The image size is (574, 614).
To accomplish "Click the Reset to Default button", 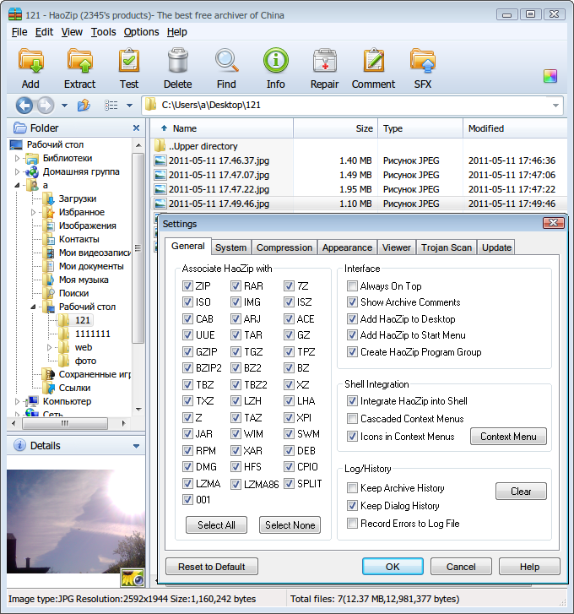I will pyautogui.click(x=211, y=567).
